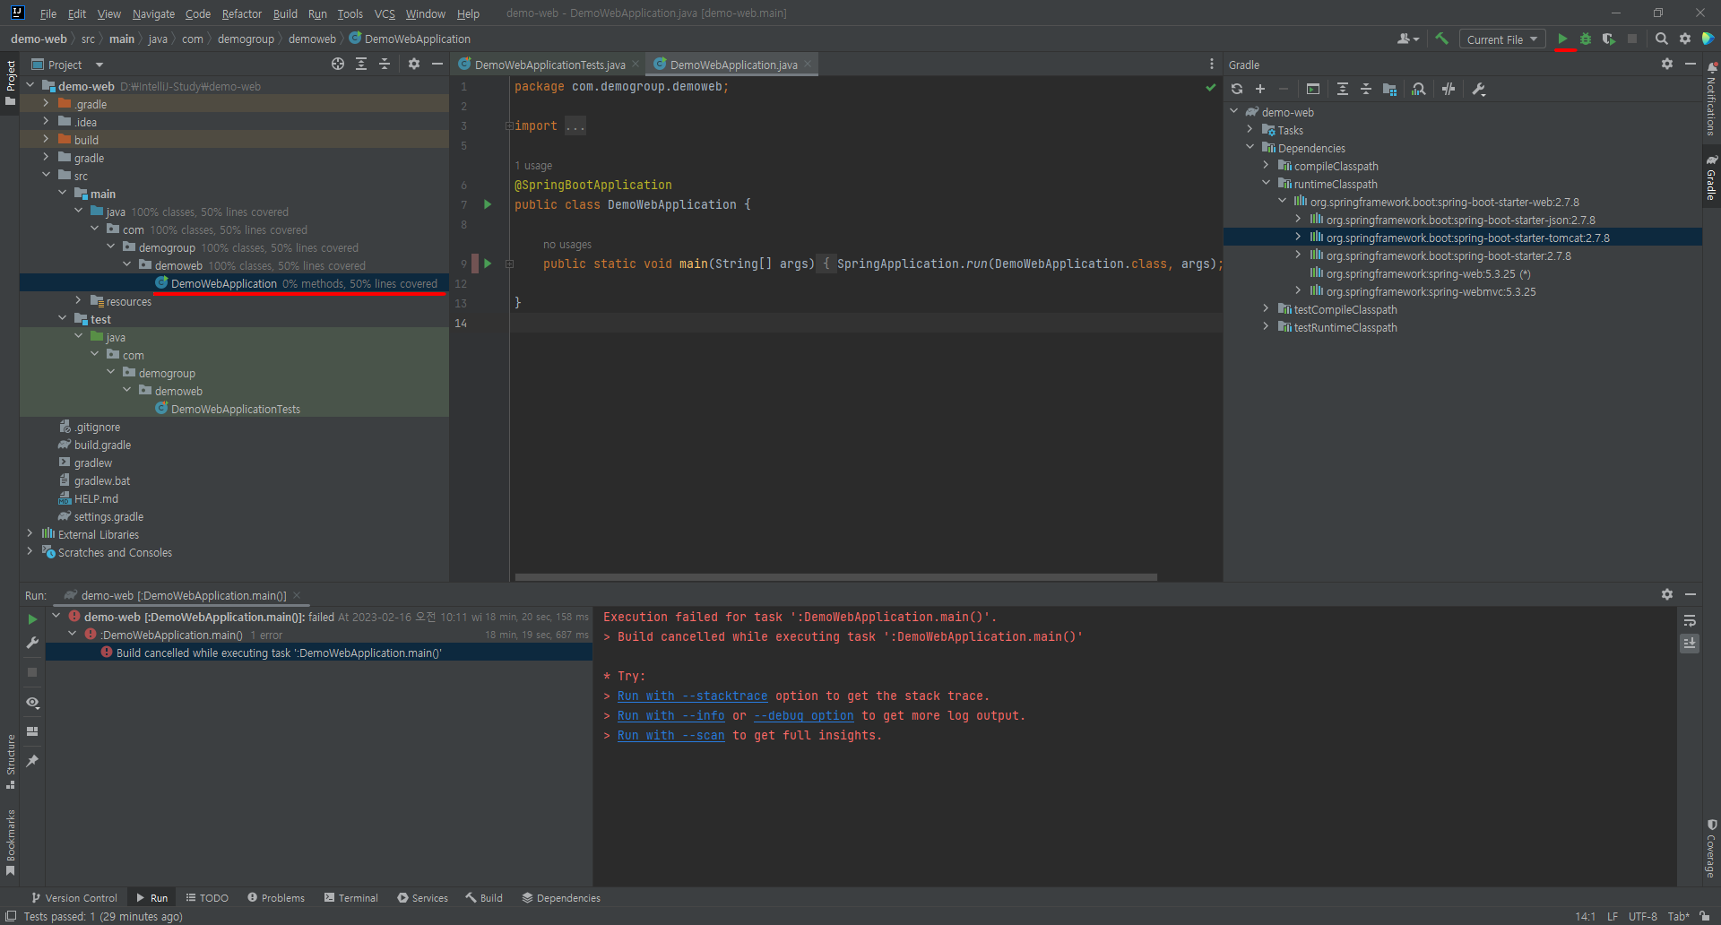Open the Terminal tool window tab
1721x925 pixels.
350,897
